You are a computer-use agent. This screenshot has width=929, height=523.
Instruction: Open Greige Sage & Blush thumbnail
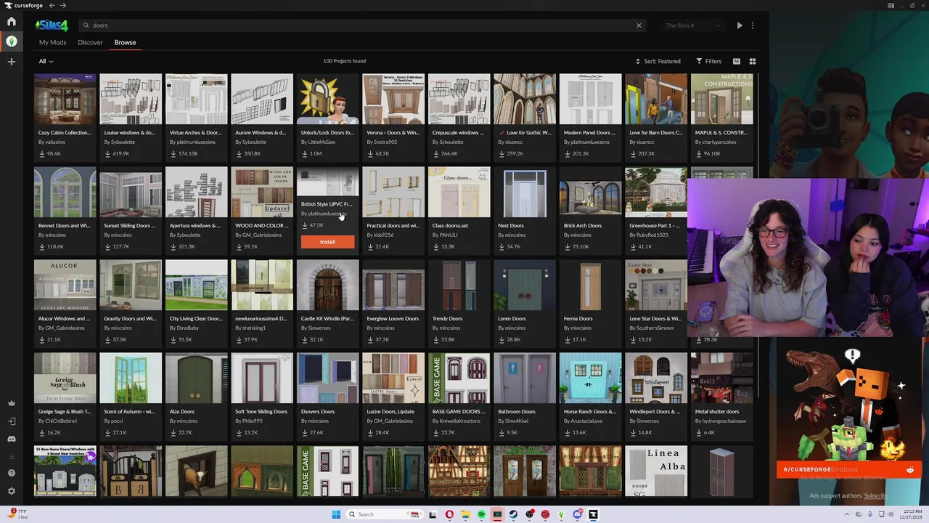pos(65,378)
